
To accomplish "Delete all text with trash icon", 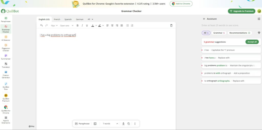I will pyautogui.click(x=171, y=25).
